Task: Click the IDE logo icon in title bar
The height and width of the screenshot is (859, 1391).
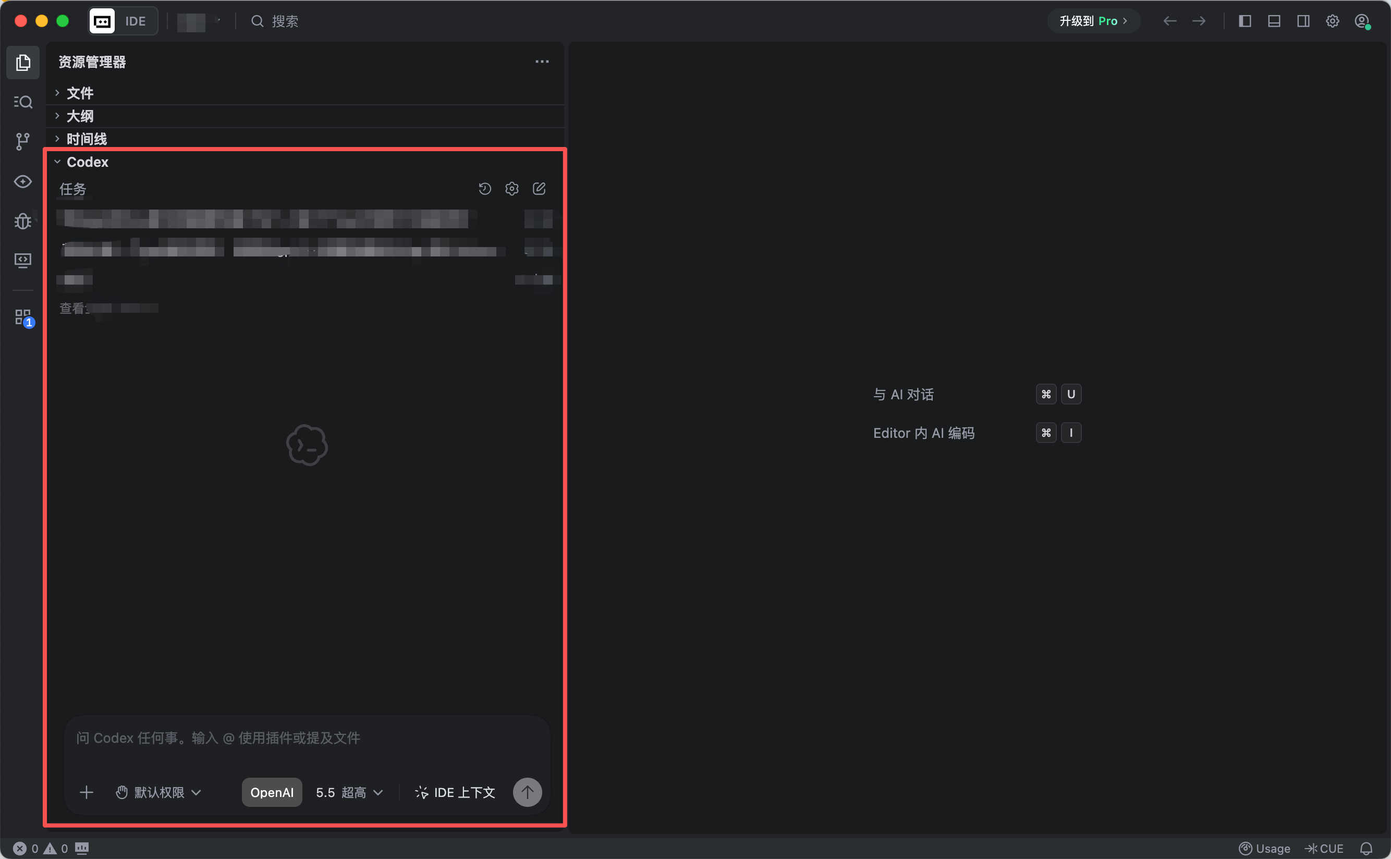Action: 102,21
